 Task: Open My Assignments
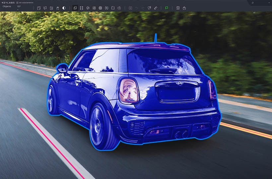25,3
